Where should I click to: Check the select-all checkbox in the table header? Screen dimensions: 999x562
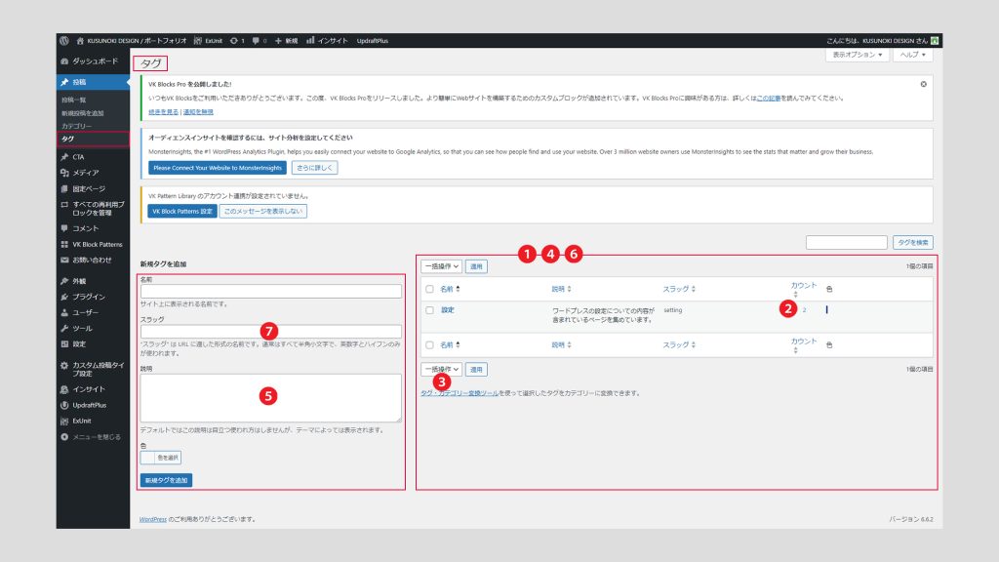pos(429,289)
